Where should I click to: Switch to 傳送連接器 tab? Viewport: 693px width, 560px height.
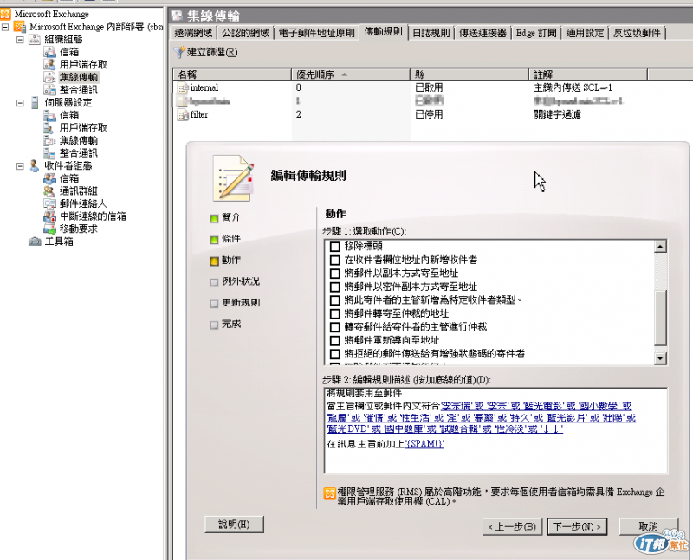(x=483, y=33)
